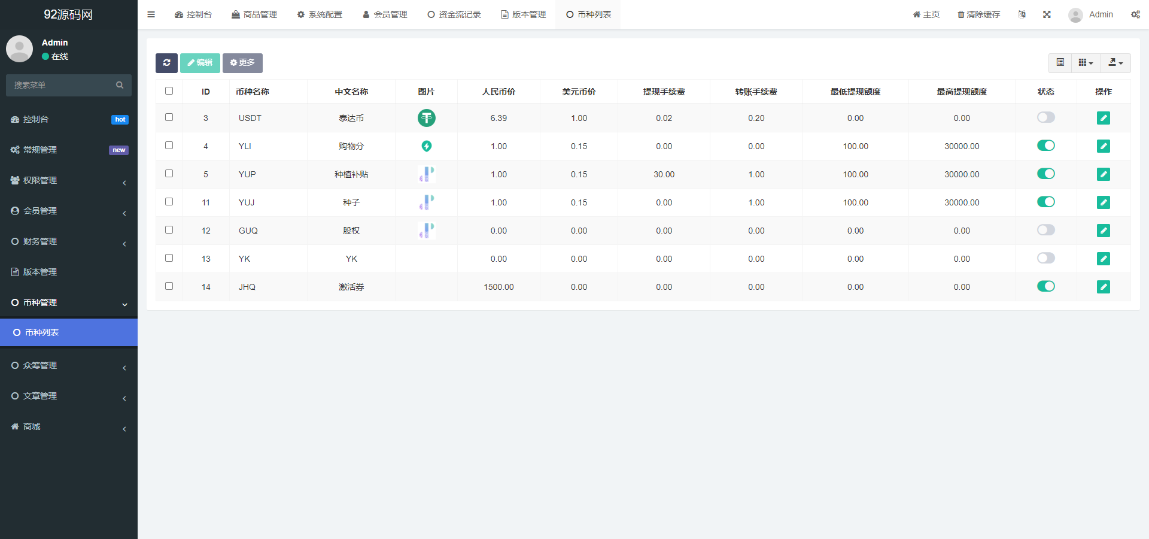Enable the USDT status switch
Viewport: 1149px width, 539px height.
click(1046, 117)
